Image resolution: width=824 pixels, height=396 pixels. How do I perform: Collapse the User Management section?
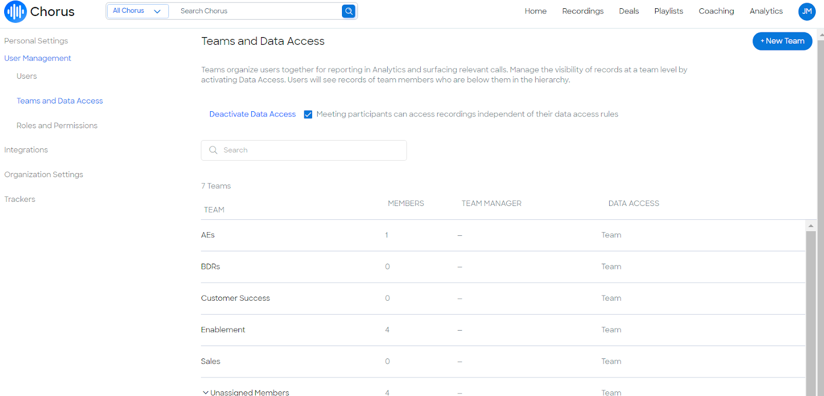[x=38, y=58]
